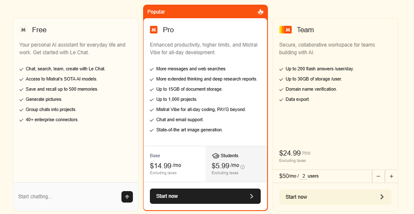Click checkmark beside Group chats into projects
The height and width of the screenshot is (214, 414).
point(21,110)
